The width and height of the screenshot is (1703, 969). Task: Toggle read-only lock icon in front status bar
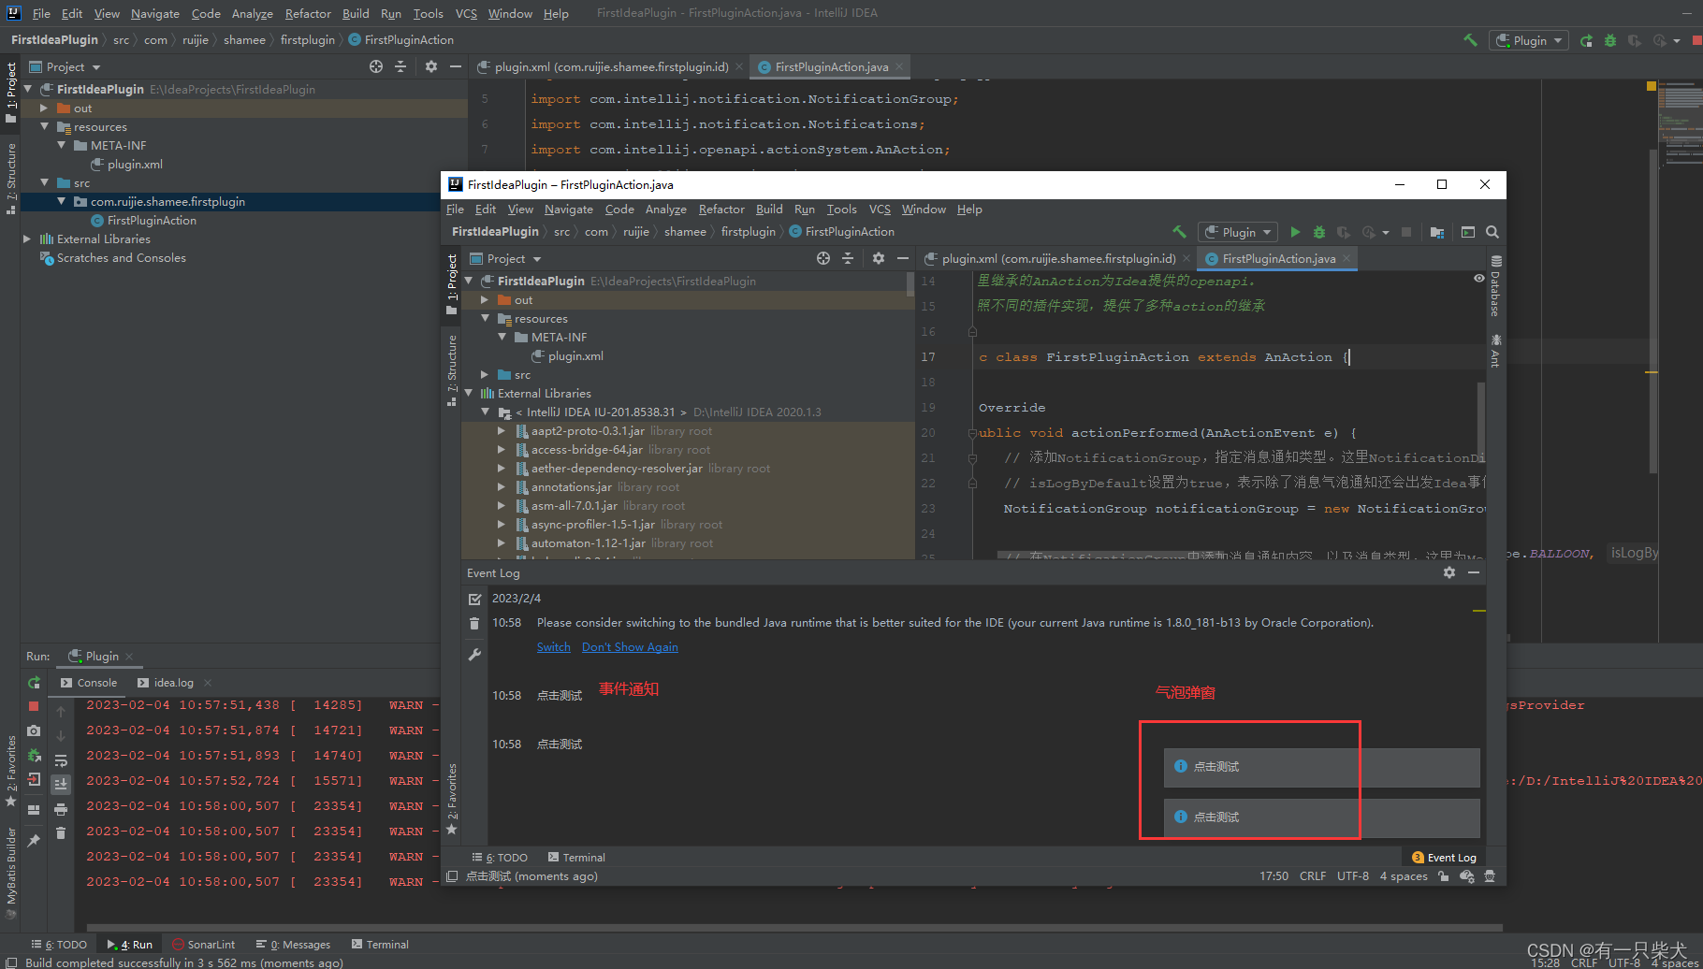pyautogui.click(x=1444, y=876)
